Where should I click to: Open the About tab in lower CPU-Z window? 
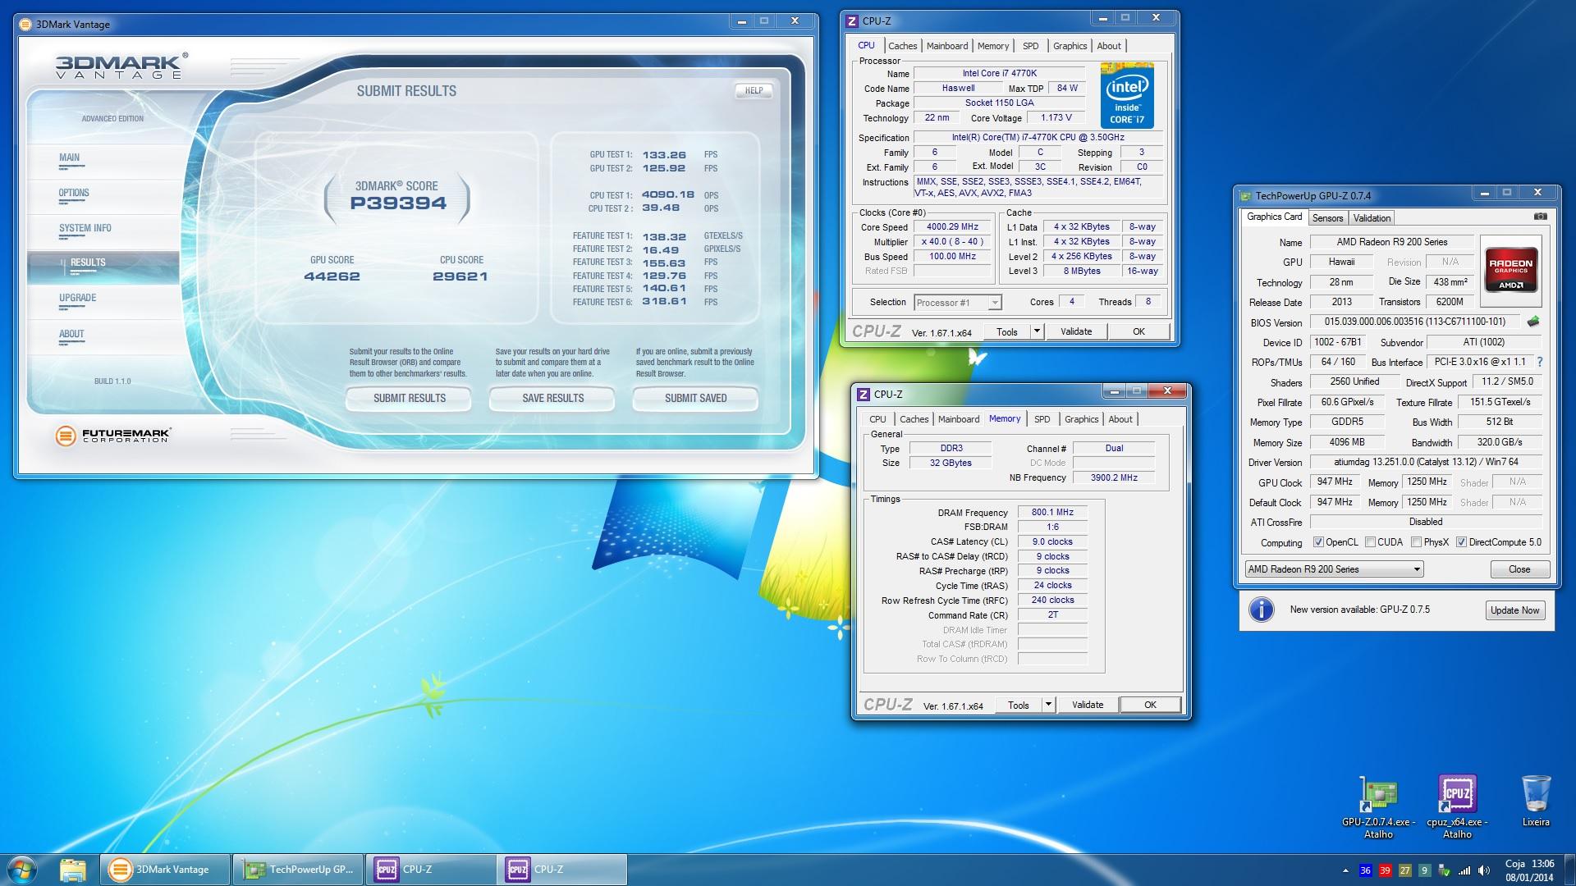point(1120,419)
